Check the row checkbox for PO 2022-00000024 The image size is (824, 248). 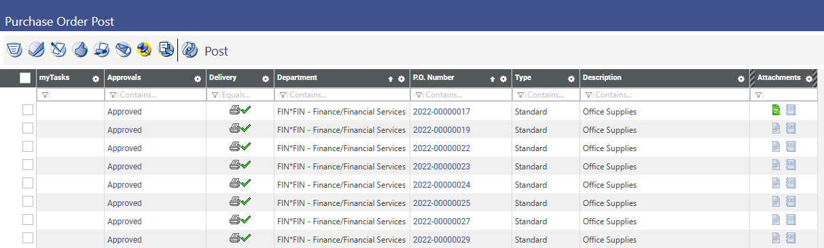pos(28,183)
